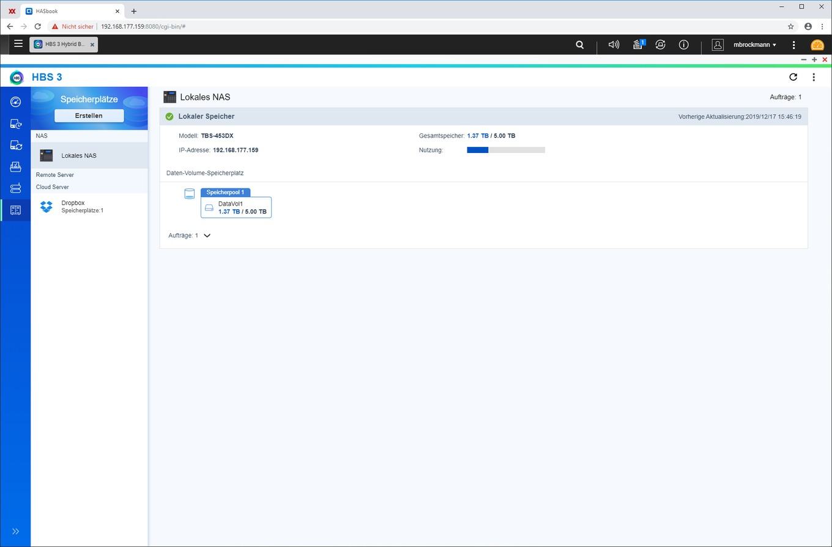Click the green status check icon

tap(169, 116)
